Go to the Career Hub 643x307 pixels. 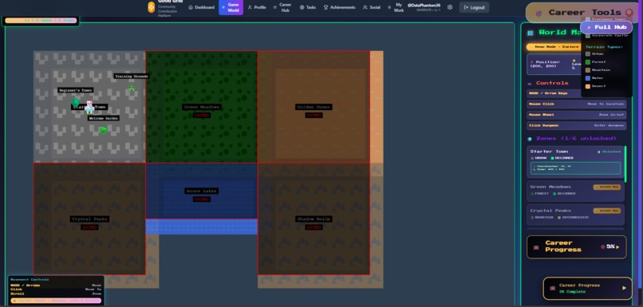point(282,7)
